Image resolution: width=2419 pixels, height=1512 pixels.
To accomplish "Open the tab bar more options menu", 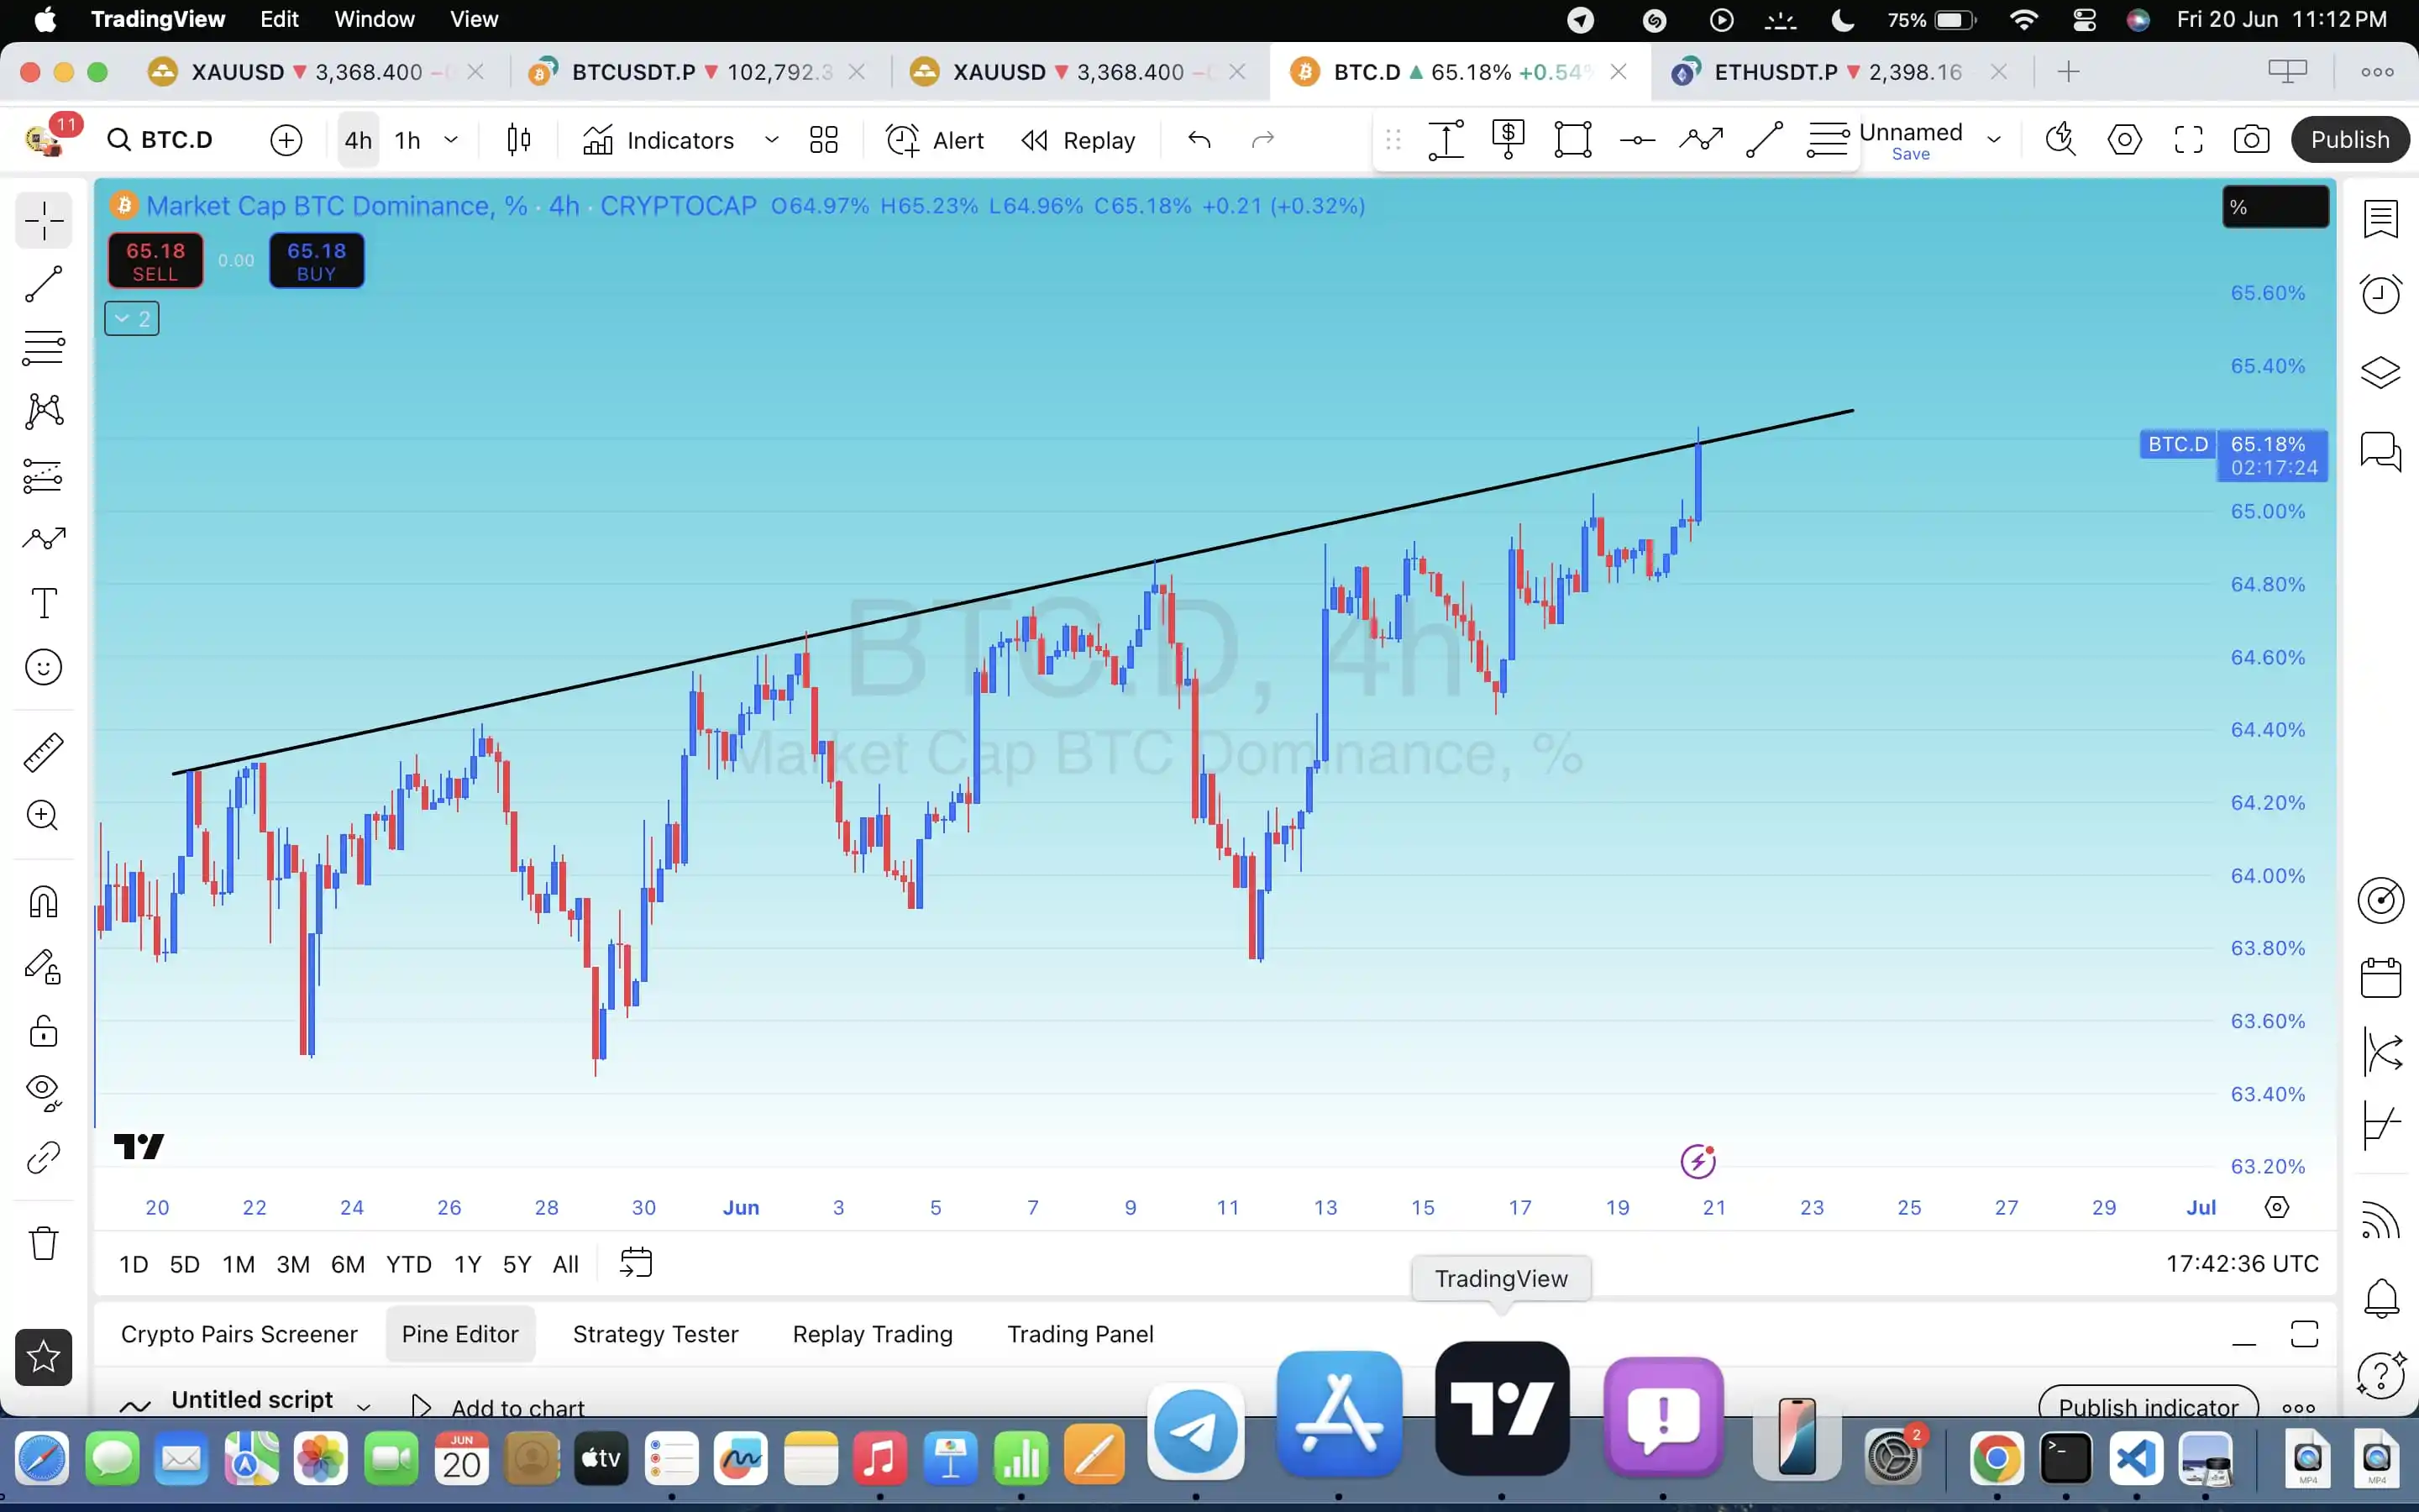I will [x=2377, y=72].
